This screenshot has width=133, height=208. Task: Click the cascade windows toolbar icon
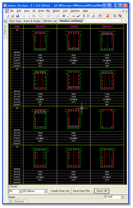tap(120, 16)
